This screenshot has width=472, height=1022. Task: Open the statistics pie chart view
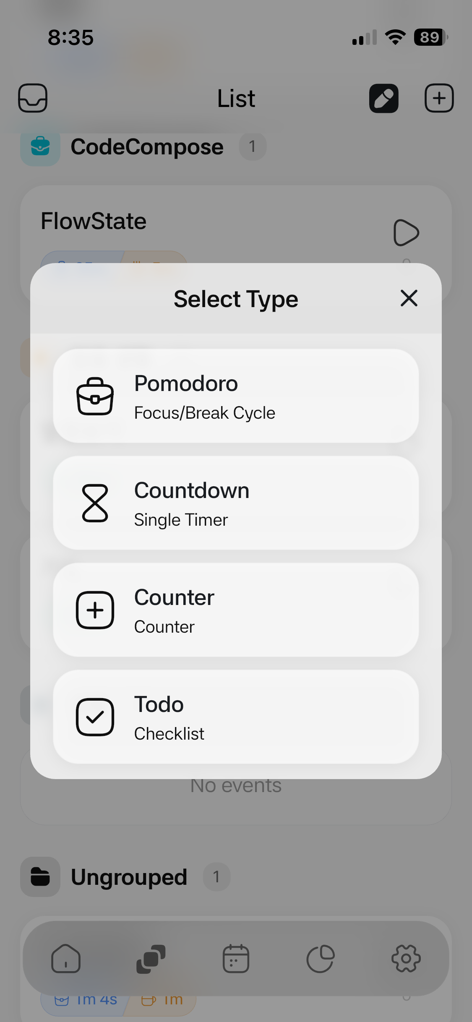[321, 958]
